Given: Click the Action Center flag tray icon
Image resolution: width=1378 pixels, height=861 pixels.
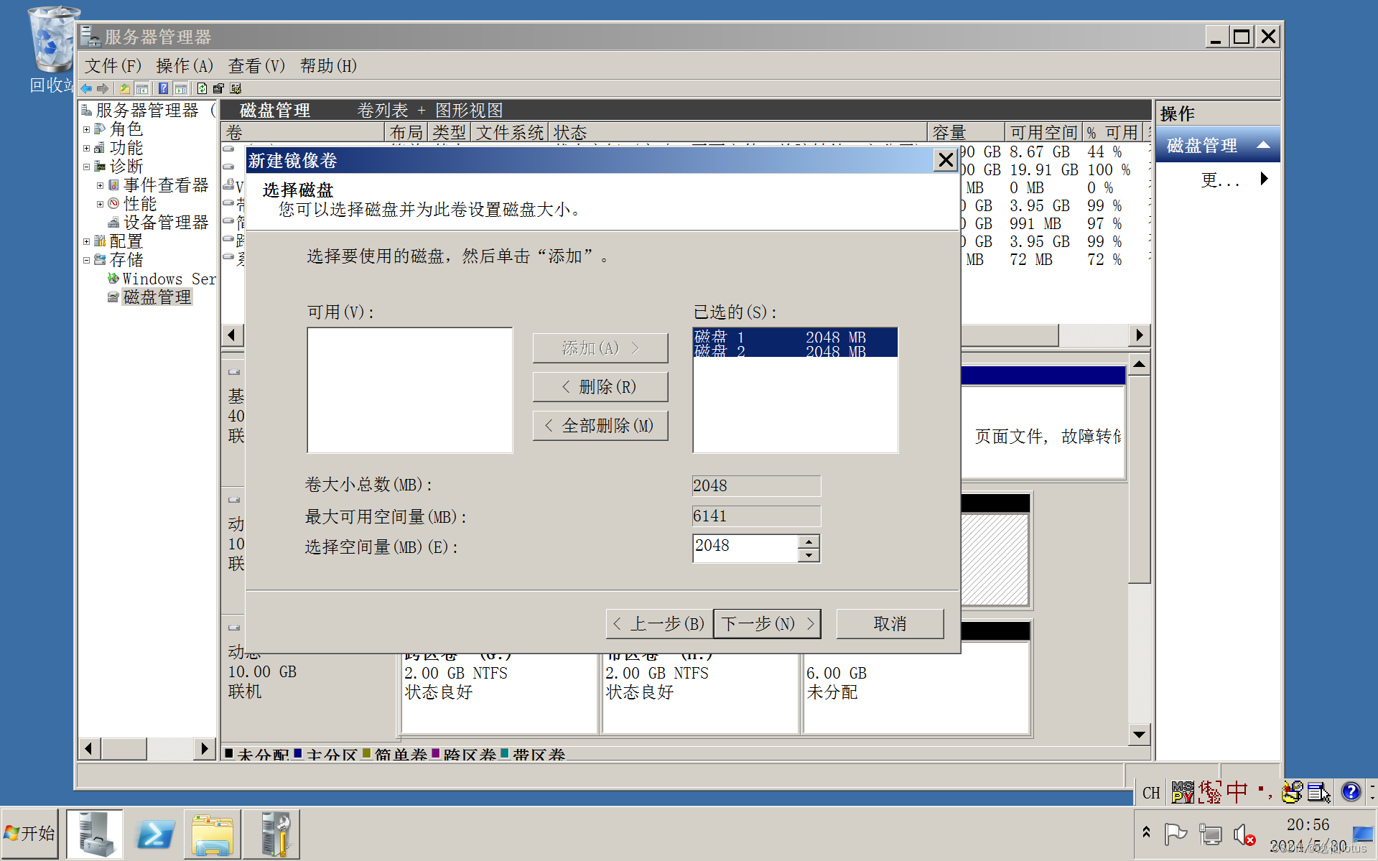Looking at the screenshot, I should click(1175, 834).
